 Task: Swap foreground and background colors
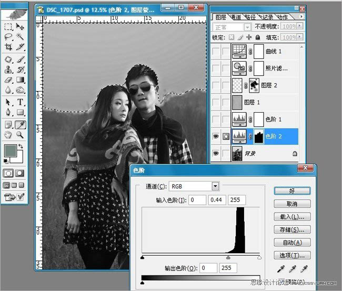point(21,146)
